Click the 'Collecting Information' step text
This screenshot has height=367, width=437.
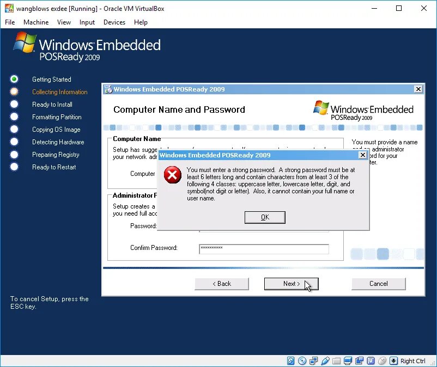tap(59, 92)
